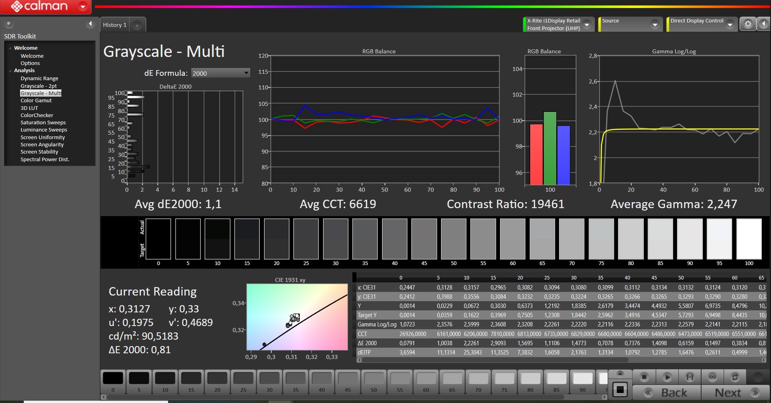Image resolution: width=771 pixels, height=403 pixels.
Task: Open the settings gear icon
Action: point(748,24)
